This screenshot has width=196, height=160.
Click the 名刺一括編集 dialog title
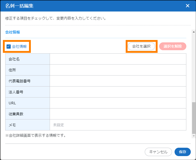click(x=19, y=6)
